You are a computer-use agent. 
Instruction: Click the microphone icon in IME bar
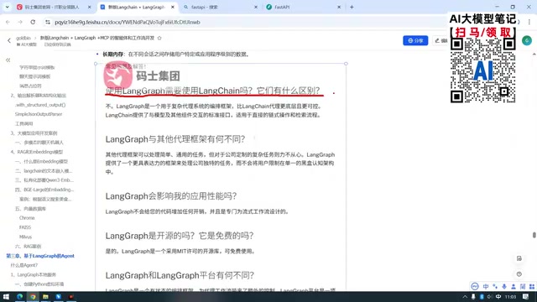pyautogui.click(x=504, y=286)
